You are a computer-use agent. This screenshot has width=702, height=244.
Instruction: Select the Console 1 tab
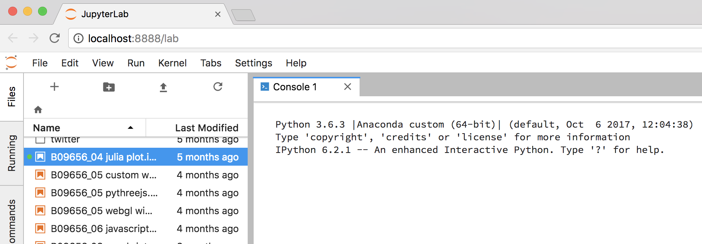click(307, 87)
